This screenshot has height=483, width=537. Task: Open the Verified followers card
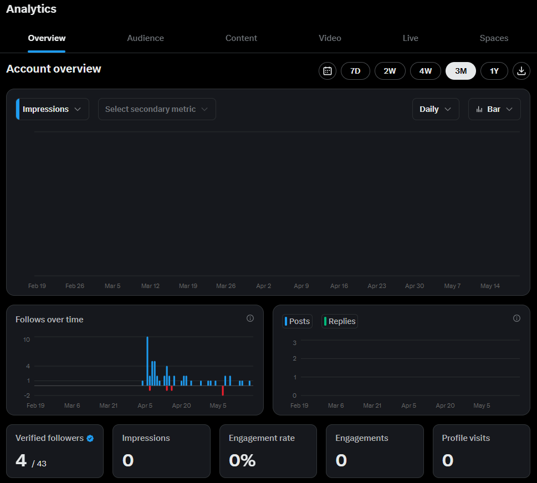55,451
